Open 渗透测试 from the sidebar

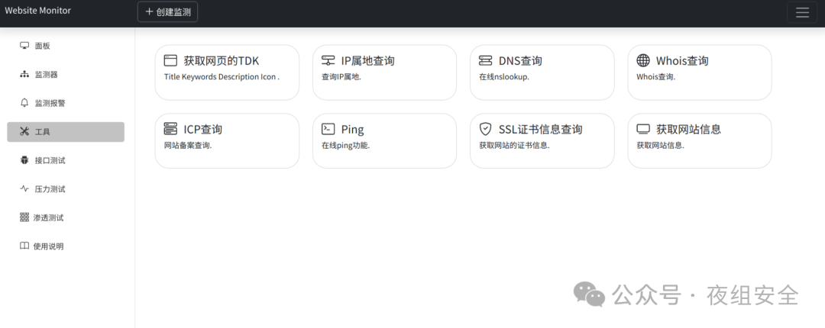click(48, 217)
